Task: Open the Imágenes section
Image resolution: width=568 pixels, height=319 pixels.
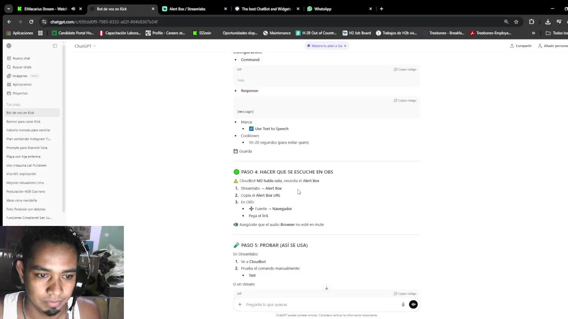Action: pos(20,76)
